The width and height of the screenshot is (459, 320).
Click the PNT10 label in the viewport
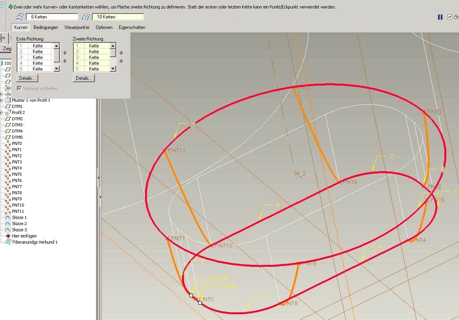click(x=223, y=246)
